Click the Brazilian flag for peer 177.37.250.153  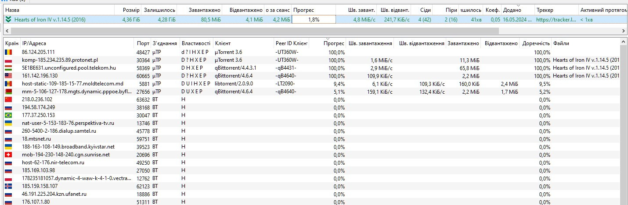(8, 115)
